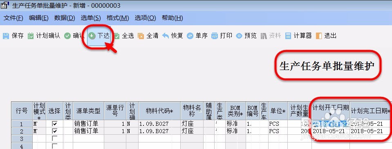Click 销售订单 cell in row 2

pyautogui.click(x=89, y=131)
